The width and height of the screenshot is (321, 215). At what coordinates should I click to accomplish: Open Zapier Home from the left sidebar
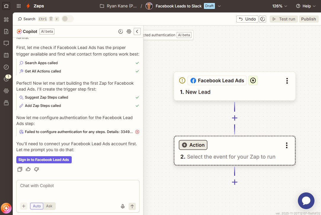click(x=6, y=6)
